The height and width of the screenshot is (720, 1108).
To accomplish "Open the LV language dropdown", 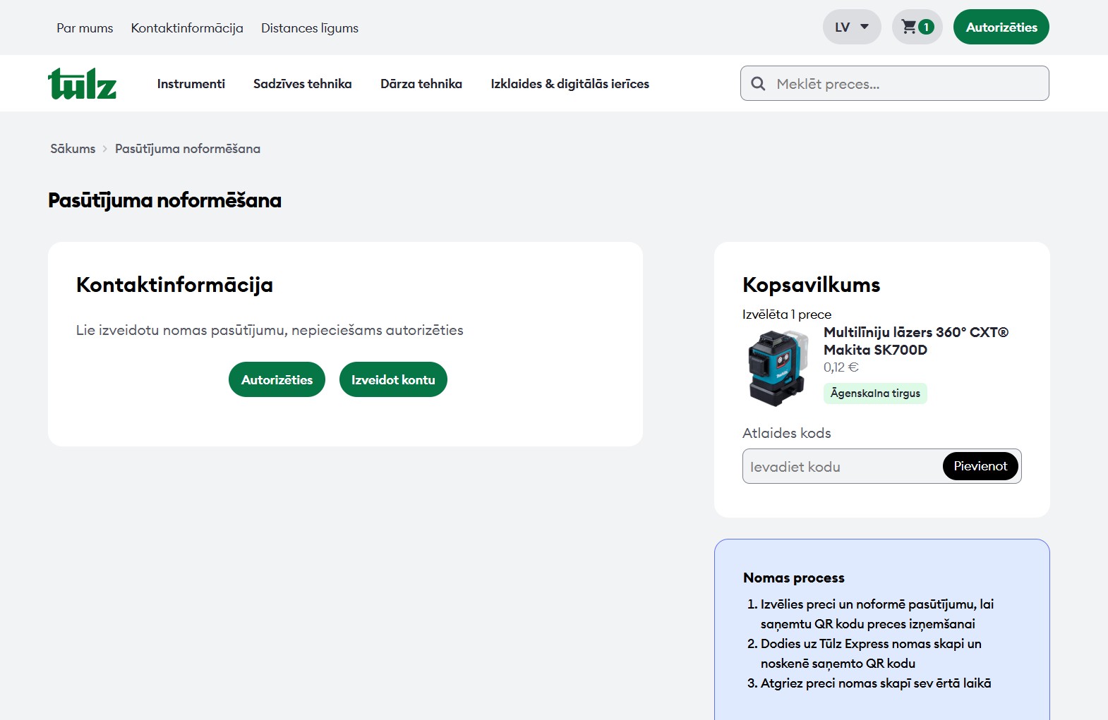I will point(851,28).
